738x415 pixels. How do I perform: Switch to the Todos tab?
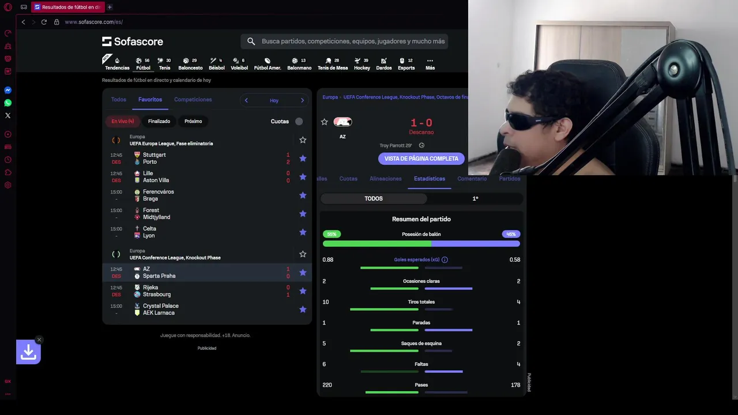(x=118, y=100)
